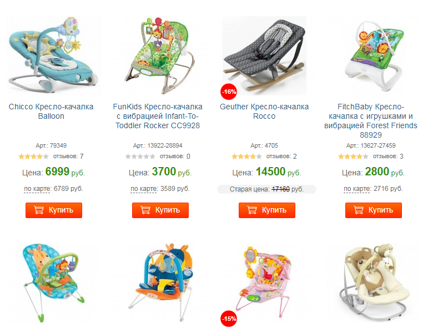This screenshot has width=433, height=328.
Task: Click the -15% discount badge on pink bouncer
Action: pyautogui.click(x=229, y=319)
